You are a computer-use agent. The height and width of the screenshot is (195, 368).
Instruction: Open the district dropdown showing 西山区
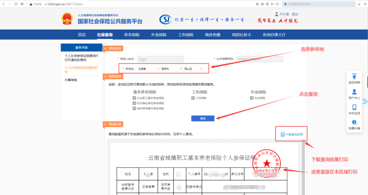pyautogui.click(x=193, y=69)
